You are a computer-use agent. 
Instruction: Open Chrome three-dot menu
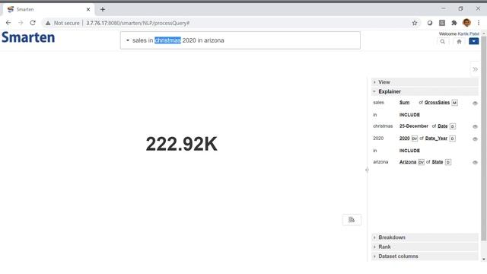tap(479, 23)
